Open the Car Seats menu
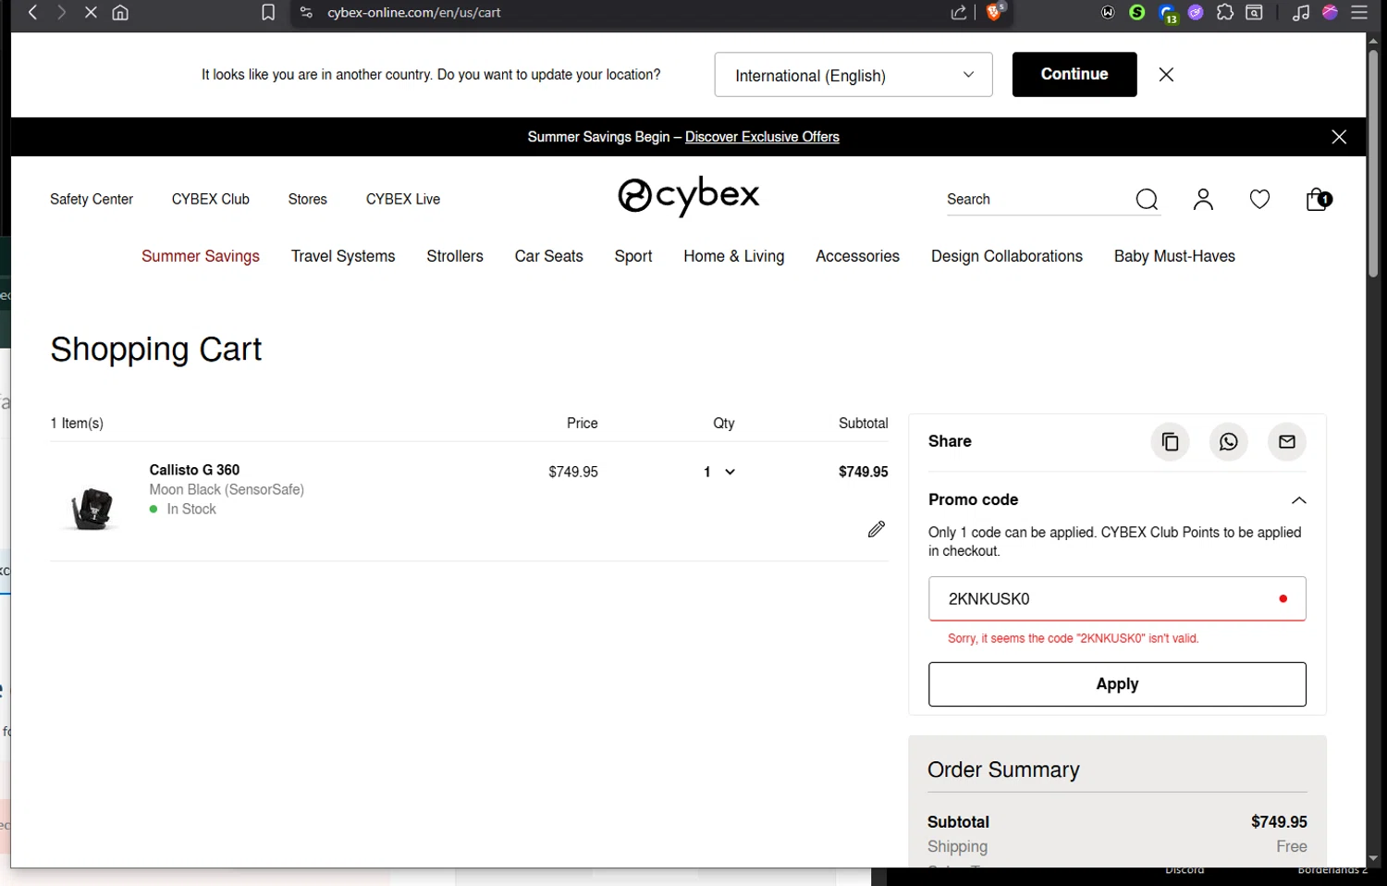 (x=549, y=256)
